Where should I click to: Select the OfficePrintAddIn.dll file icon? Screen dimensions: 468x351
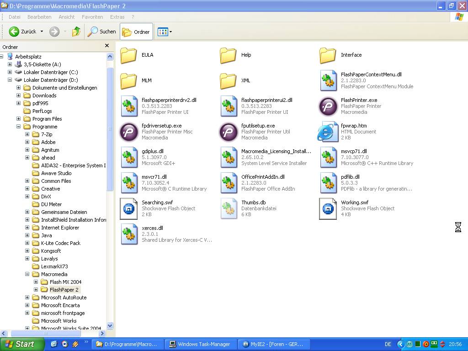[x=229, y=183]
